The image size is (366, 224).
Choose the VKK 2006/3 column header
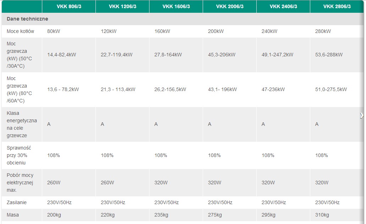coord(230,6)
